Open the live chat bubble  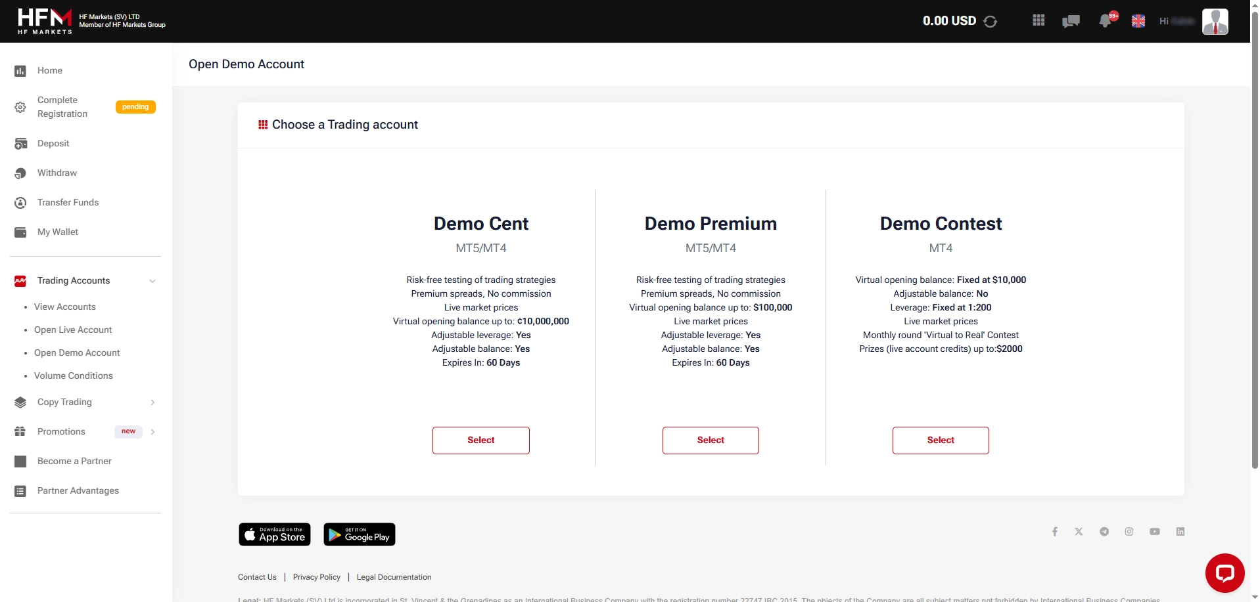1225,572
